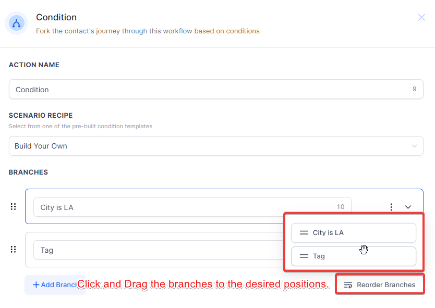Click the Condition fork icon in header
This screenshot has height=308, width=435.
pyautogui.click(x=16, y=23)
